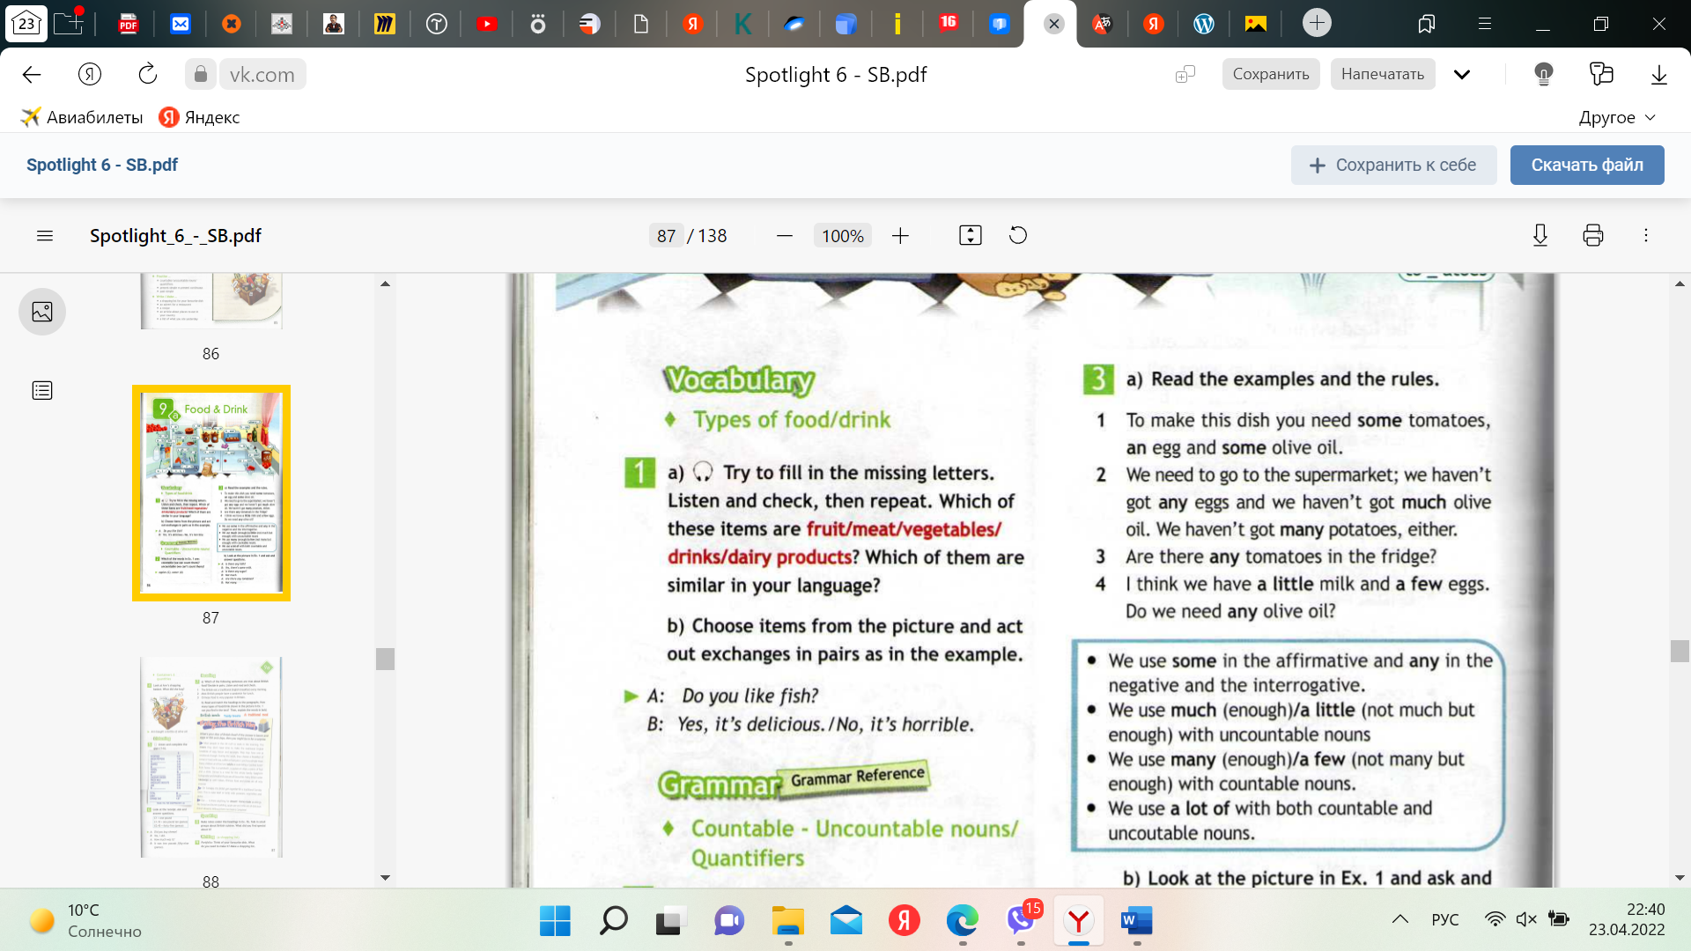This screenshot has height=951, width=1691.
Task: Open the lightbulb icon in the browser toolbar
Action: 1543,75
